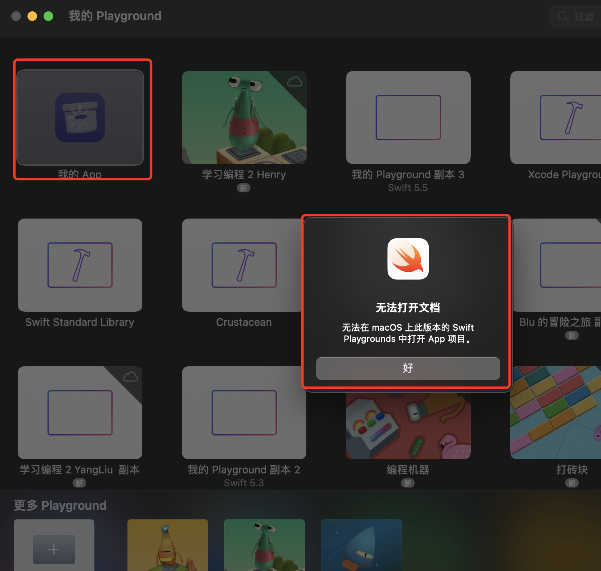Screen dimensions: 601x571
Task: Select the blue Blu character thumbnail in 更多 Playground
Action: (361, 545)
